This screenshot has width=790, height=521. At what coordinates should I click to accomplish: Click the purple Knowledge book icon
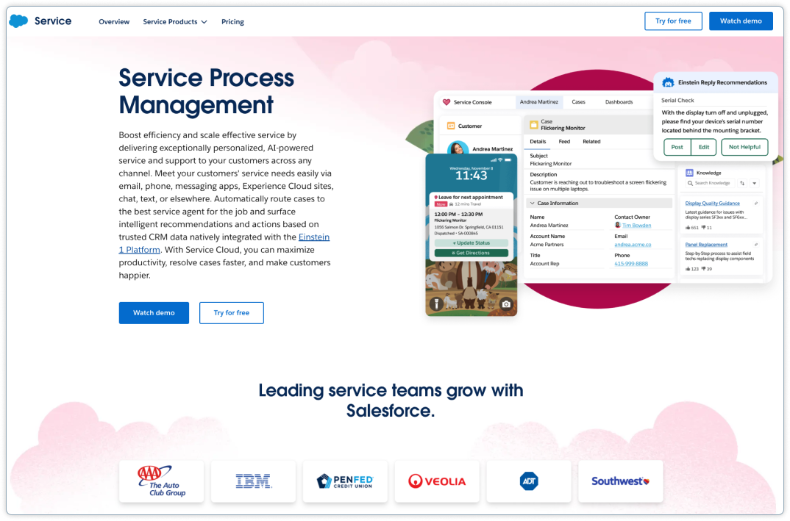click(689, 173)
